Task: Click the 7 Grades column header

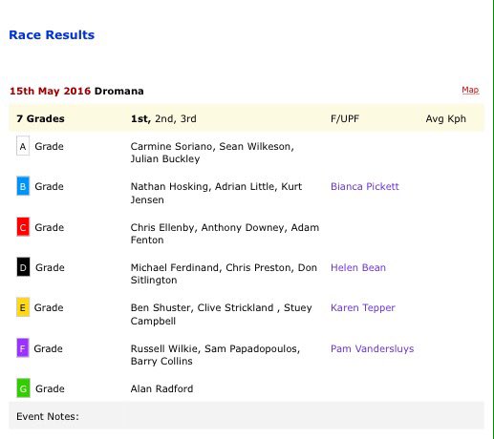Action: tap(40, 118)
